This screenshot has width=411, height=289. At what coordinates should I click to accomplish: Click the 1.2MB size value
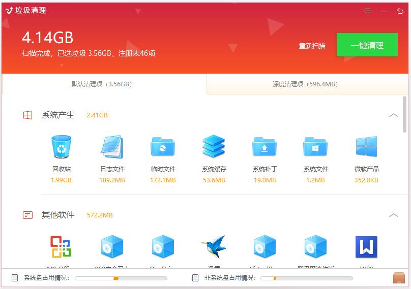click(315, 180)
